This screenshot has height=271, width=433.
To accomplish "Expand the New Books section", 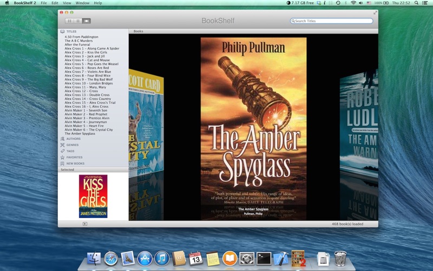I will (75, 164).
